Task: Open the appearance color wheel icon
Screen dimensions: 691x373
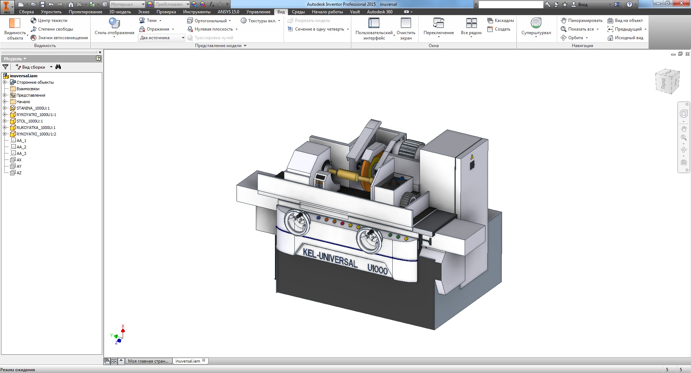Action: pos(150,4)
